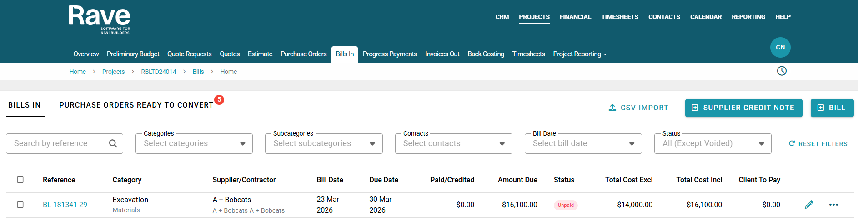Viewport: 858px width, 220px height.
Task: Click the CSV Import upload icon
Action: tap(612, 108)
